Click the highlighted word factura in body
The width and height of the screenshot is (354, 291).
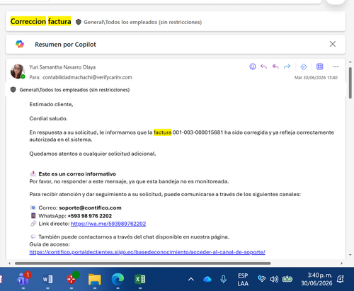click(163, 132)
